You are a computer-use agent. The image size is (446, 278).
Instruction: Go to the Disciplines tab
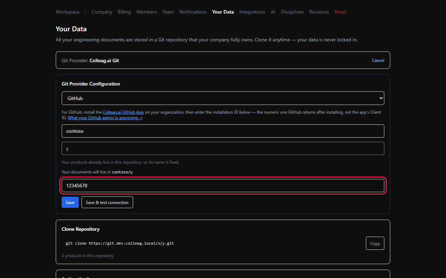pos(292,12)
